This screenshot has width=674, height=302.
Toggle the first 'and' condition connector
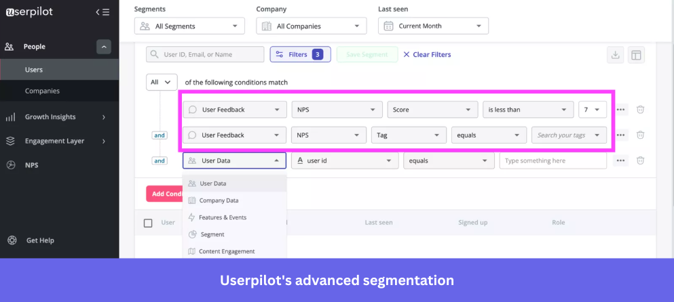(160, 135)
